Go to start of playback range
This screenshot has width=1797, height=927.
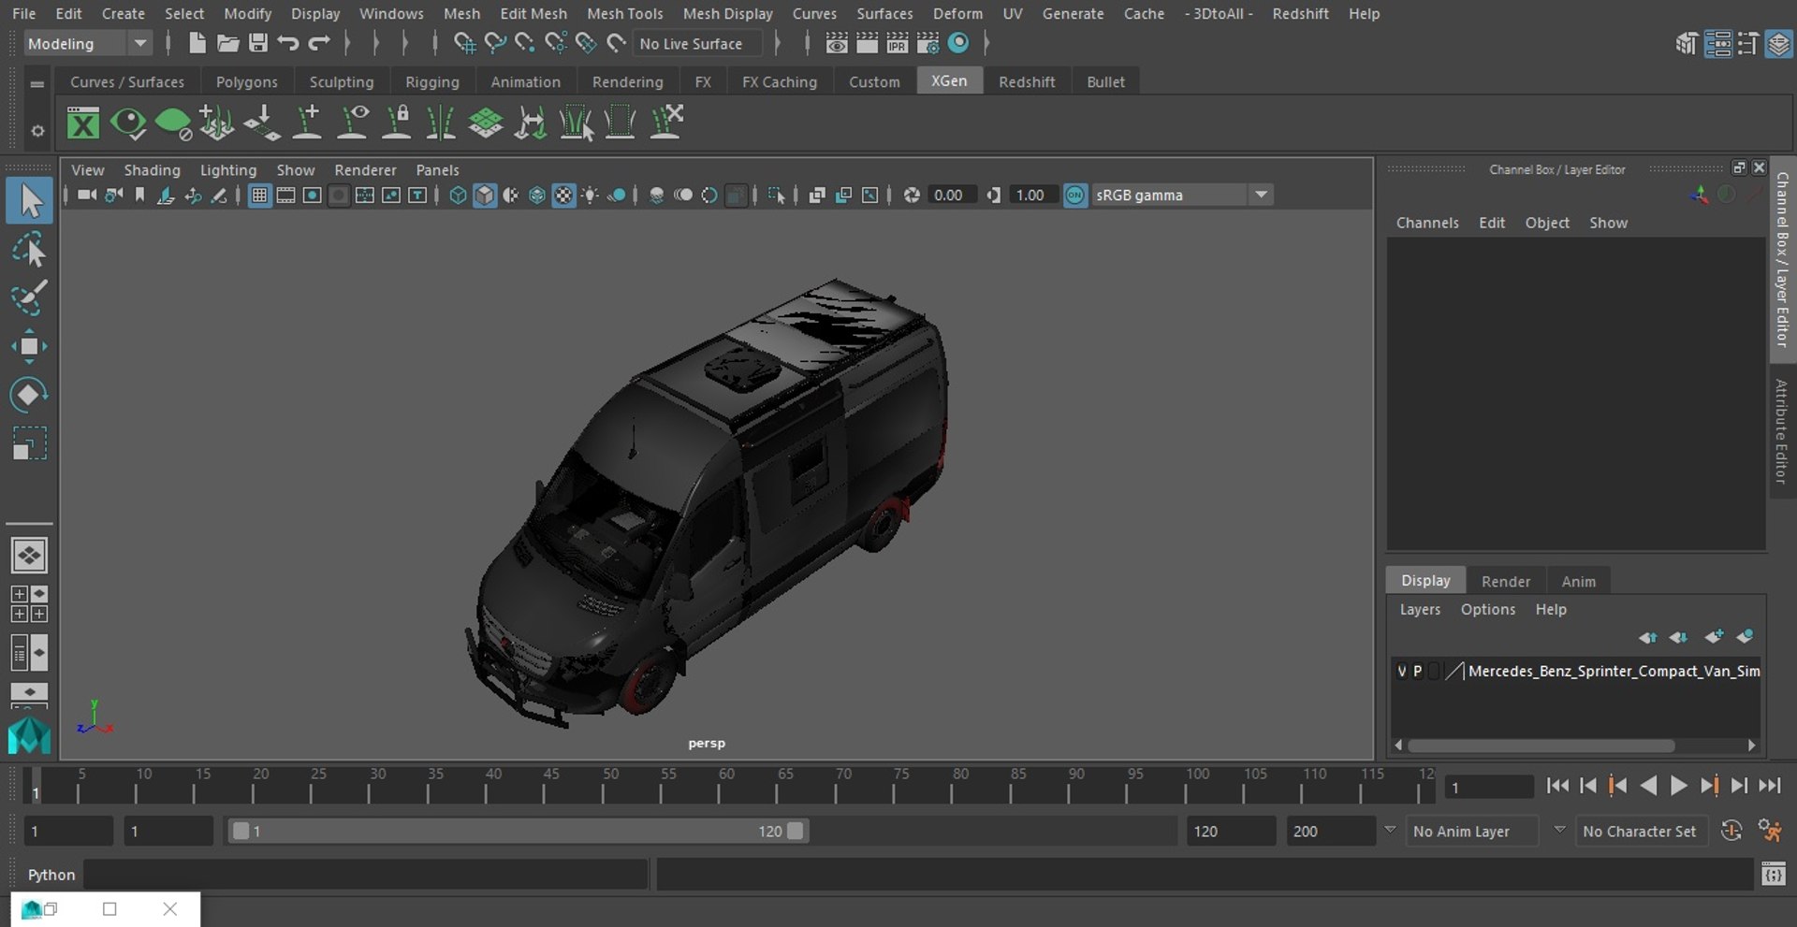[1557, 786]
